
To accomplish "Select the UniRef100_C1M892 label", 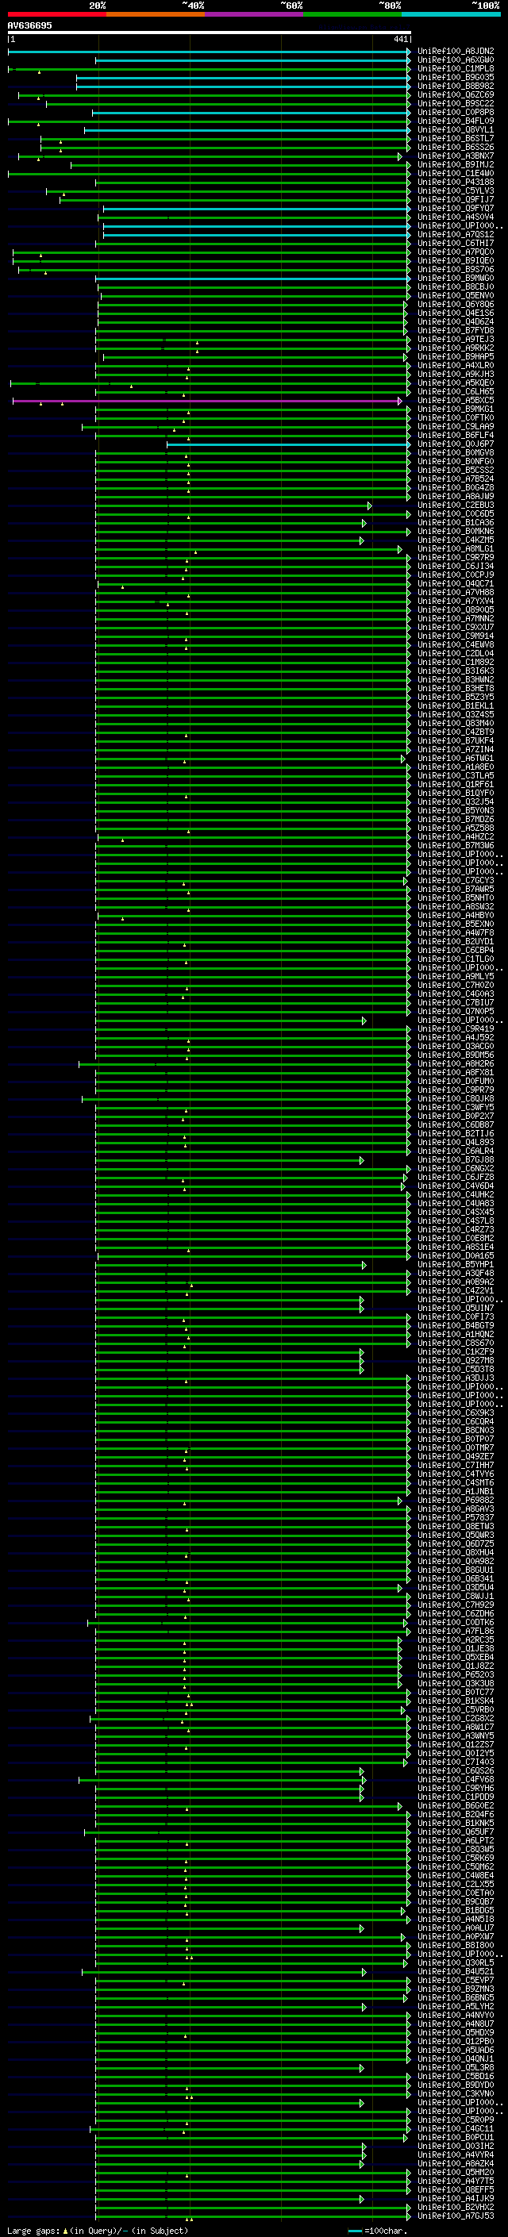I will click(456, 663).
